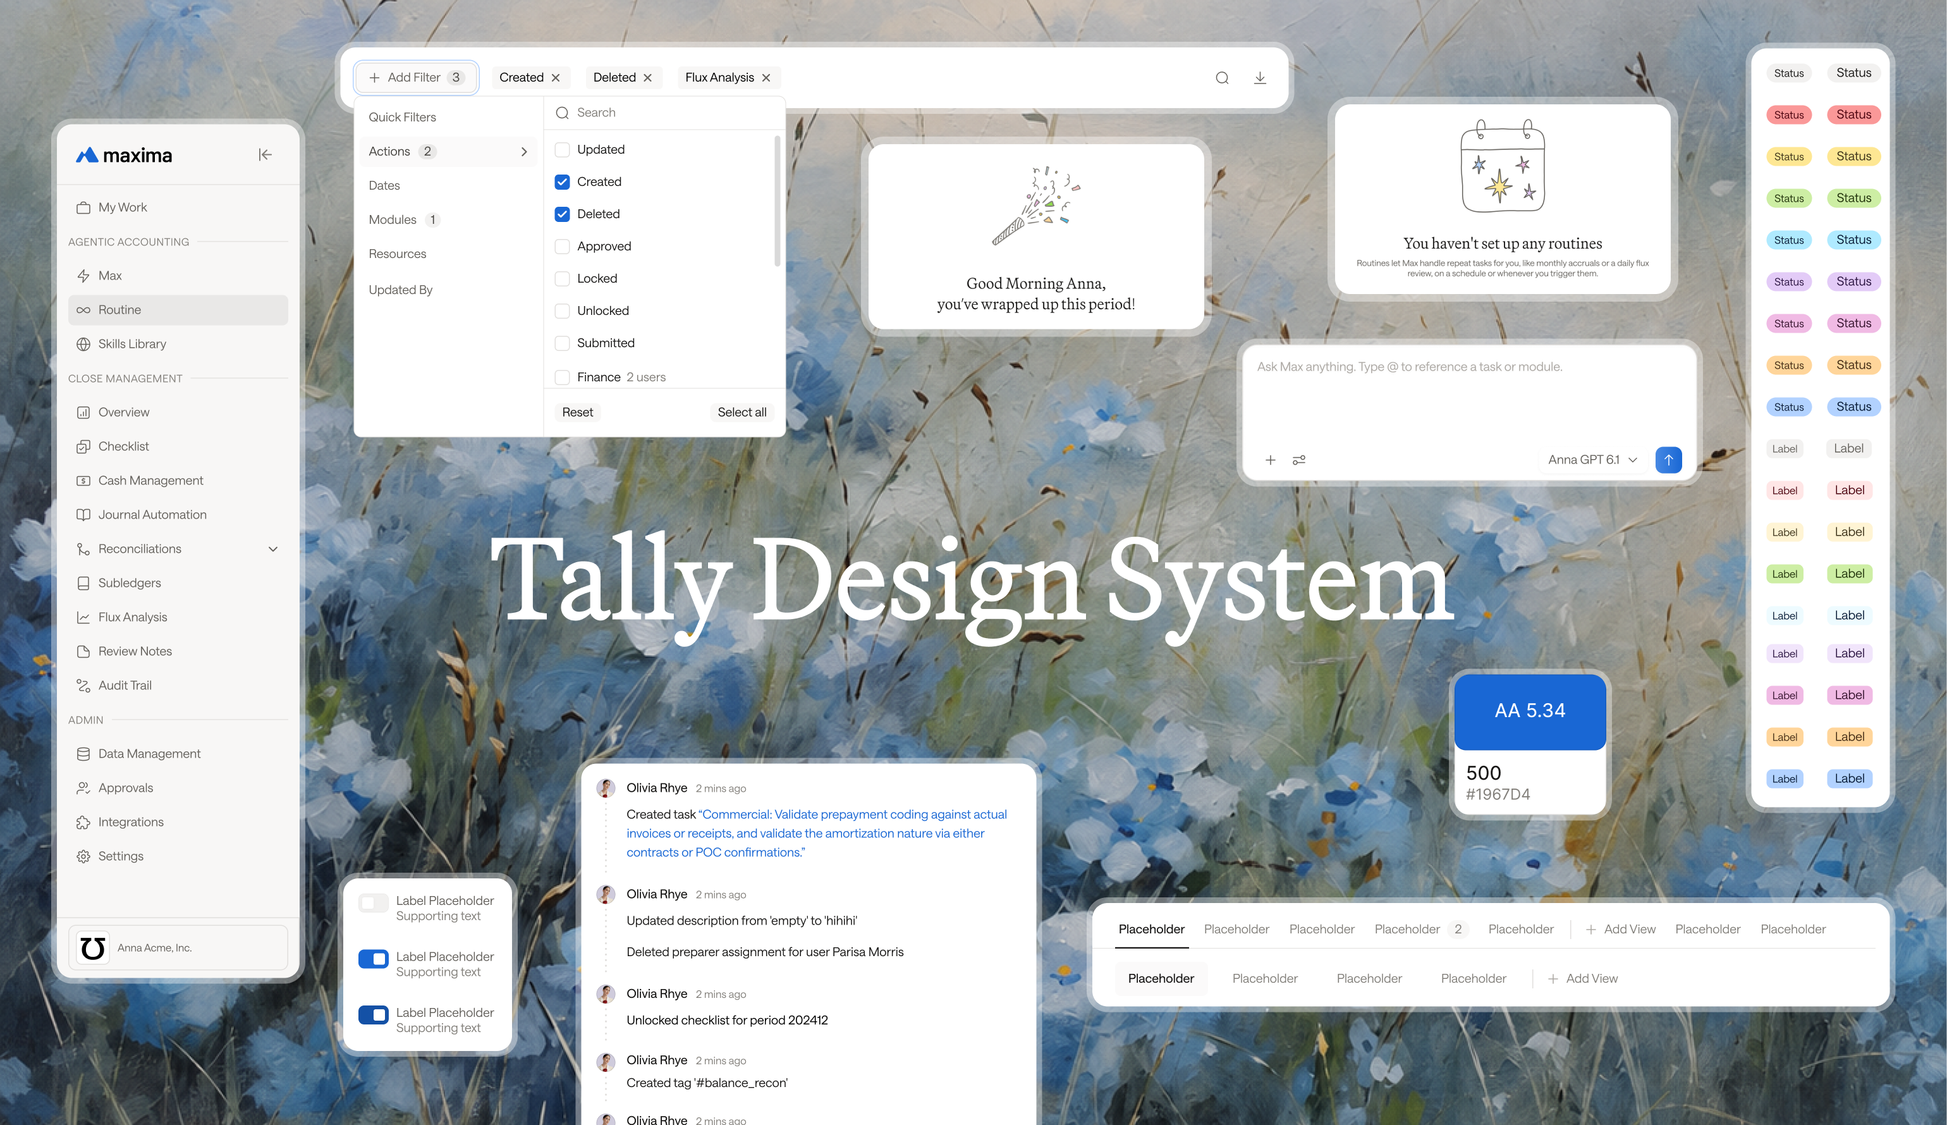Enable the first off toggle switch
The image size is (1947, 1125).
(373, 902)
